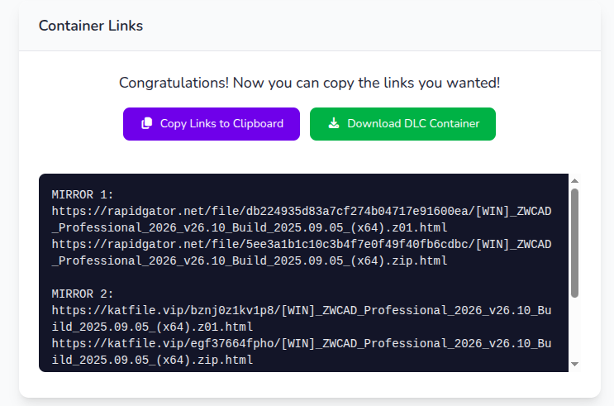Image resolution: width=614 pixels, height=406 pixels.
Task: Click the scrollbar down arrow of links box
Action: coord(574,363)
